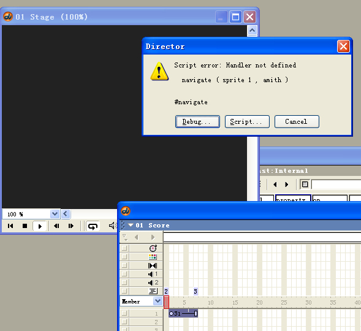The image size is (361, 331).
Task: Toggle Script channel mute box
Action: pos(124,291)
